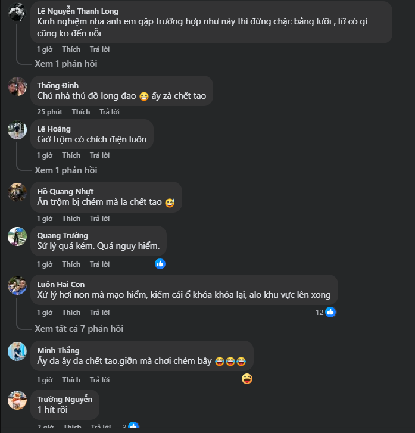Click the "25 phút" timestamp on Thống Đinh's comment
415x433 pixels.
[49, 112]
